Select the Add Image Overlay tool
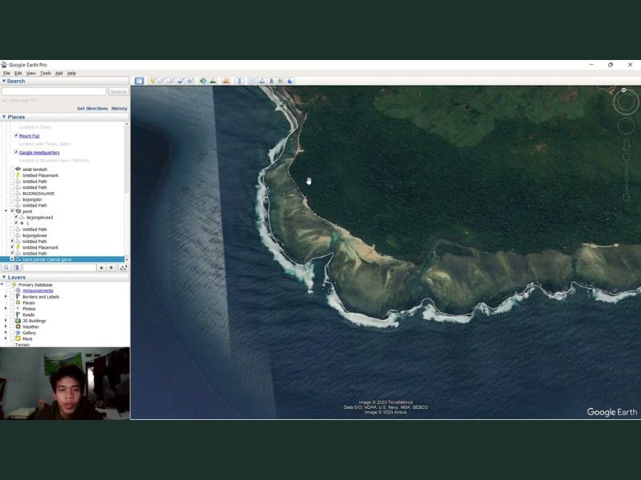This screenshot has height=480, width=641. pyautogui.click(x=181, y=81)
